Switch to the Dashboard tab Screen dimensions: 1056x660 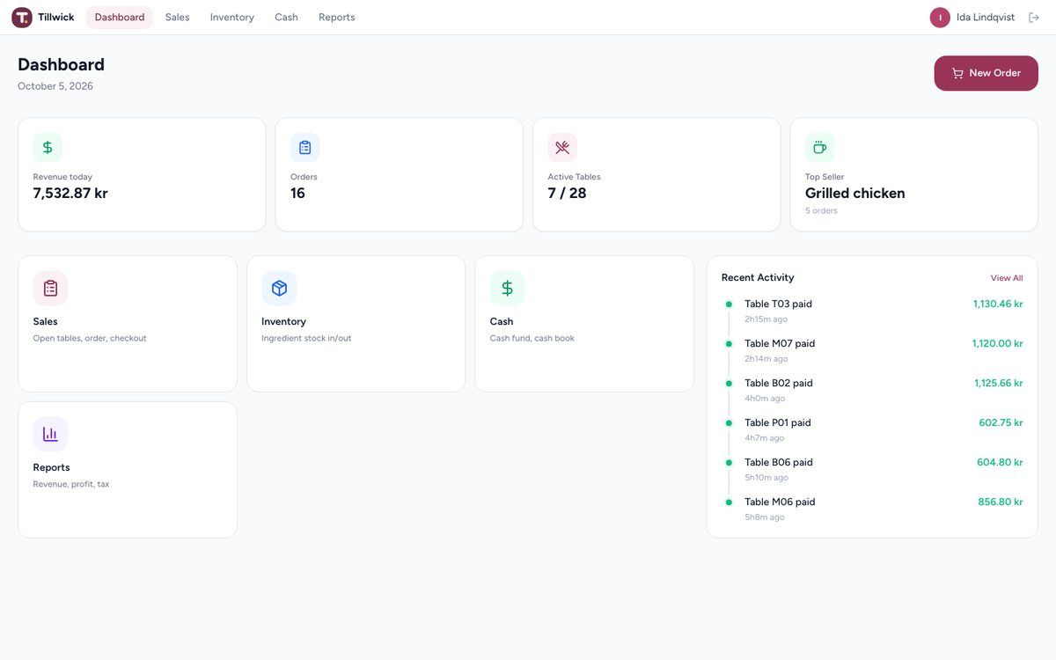point(120,18)
